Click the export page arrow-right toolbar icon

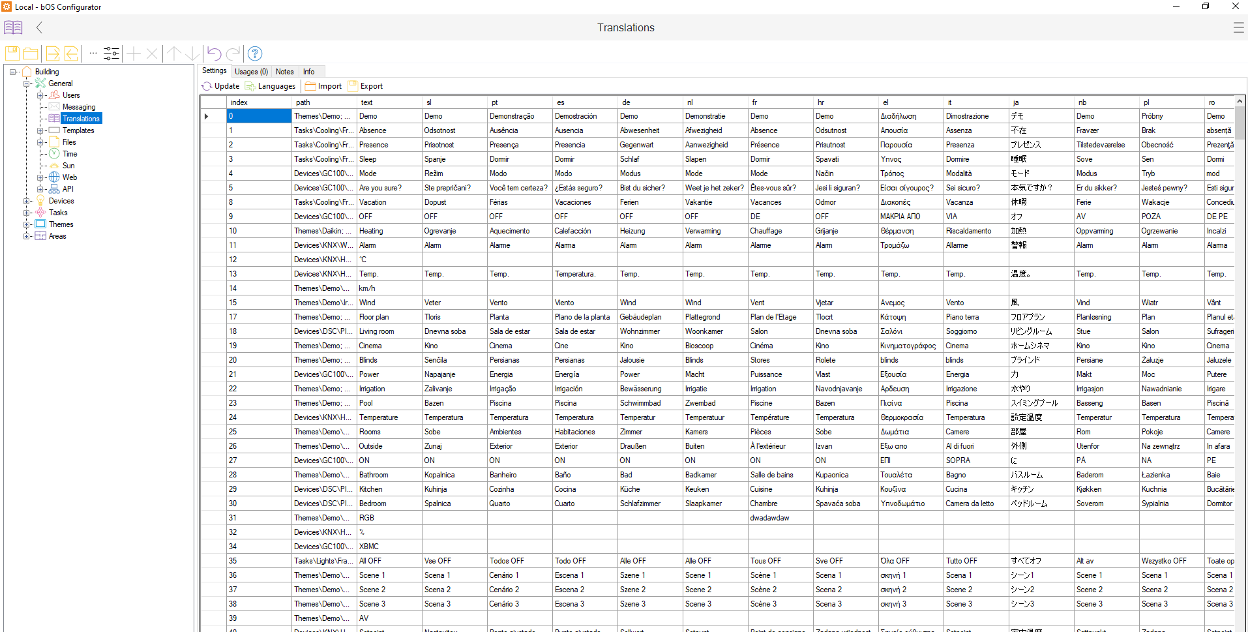click(53, 53)
